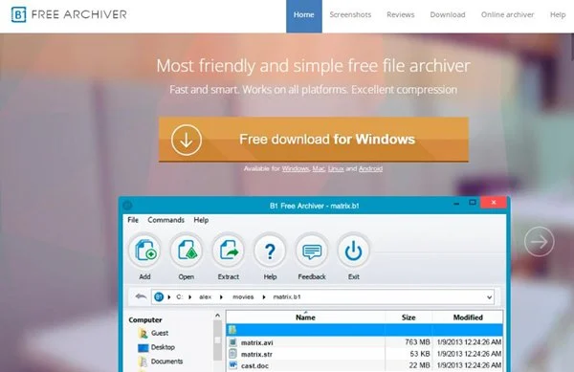Click the B1 Free Archiver logo

(x=69, y=14)
